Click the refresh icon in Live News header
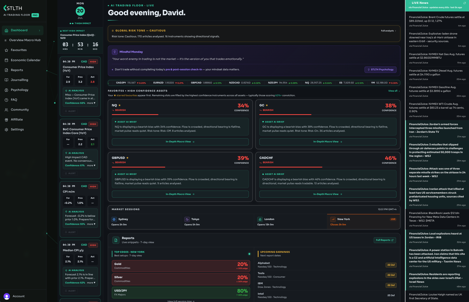This screenshot has width=469, height=302. [x=464, y=3]
